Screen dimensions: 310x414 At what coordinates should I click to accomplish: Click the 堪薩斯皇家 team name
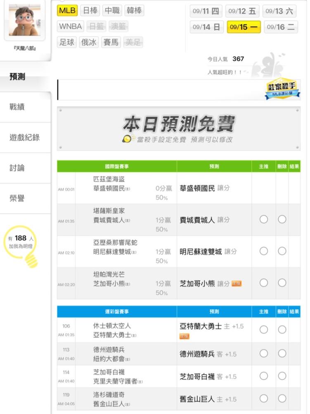[x=109, y=211]
